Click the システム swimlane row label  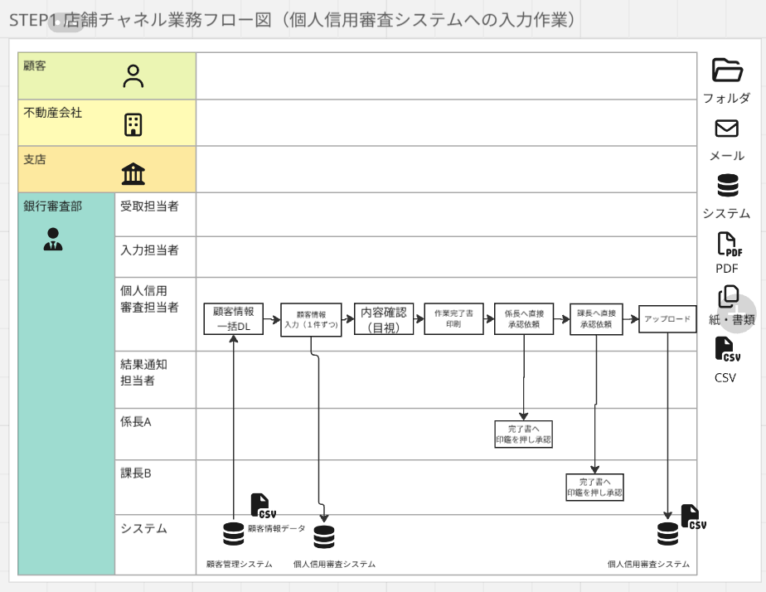pyautogui.click(x=143, y=528)
